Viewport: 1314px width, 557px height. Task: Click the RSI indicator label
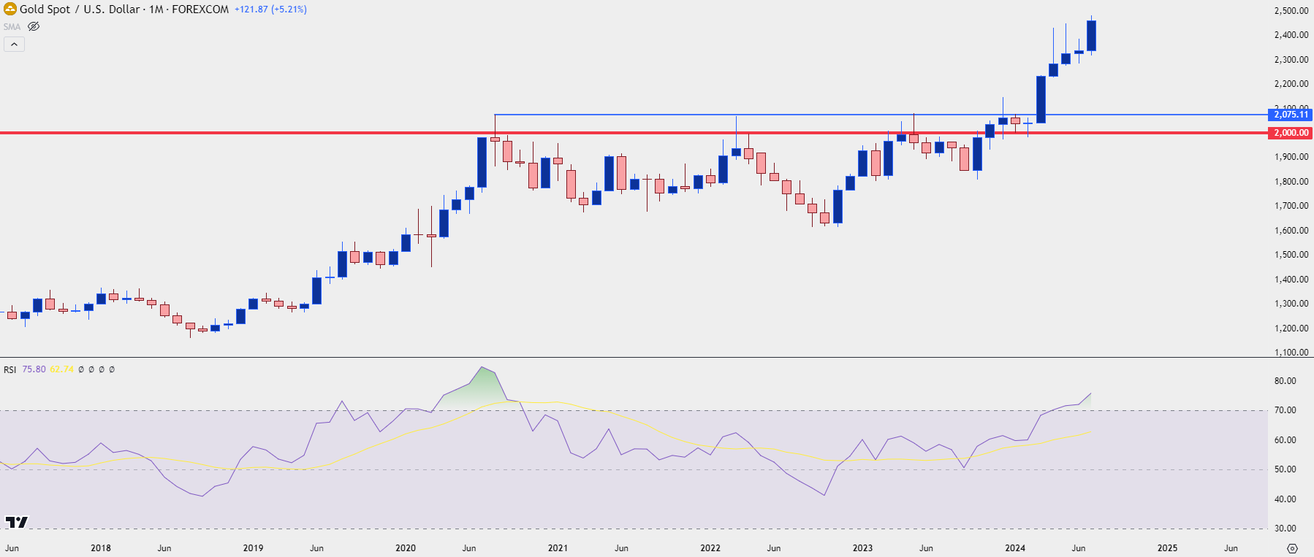(x=10, y=369)
